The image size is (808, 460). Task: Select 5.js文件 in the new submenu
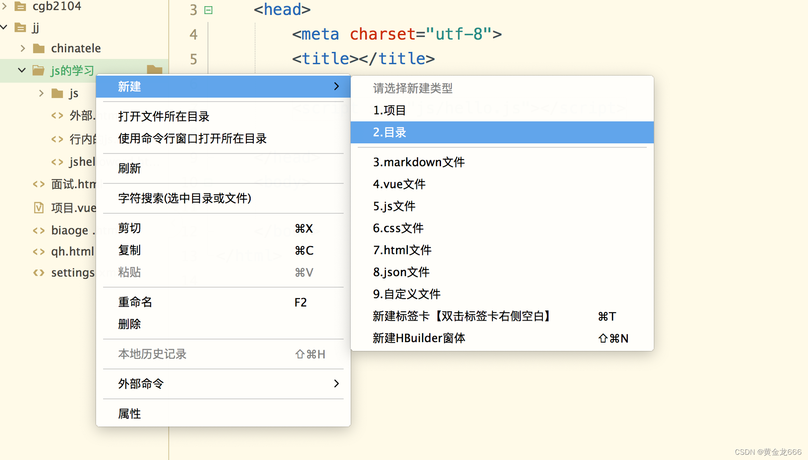pos(502,206)
